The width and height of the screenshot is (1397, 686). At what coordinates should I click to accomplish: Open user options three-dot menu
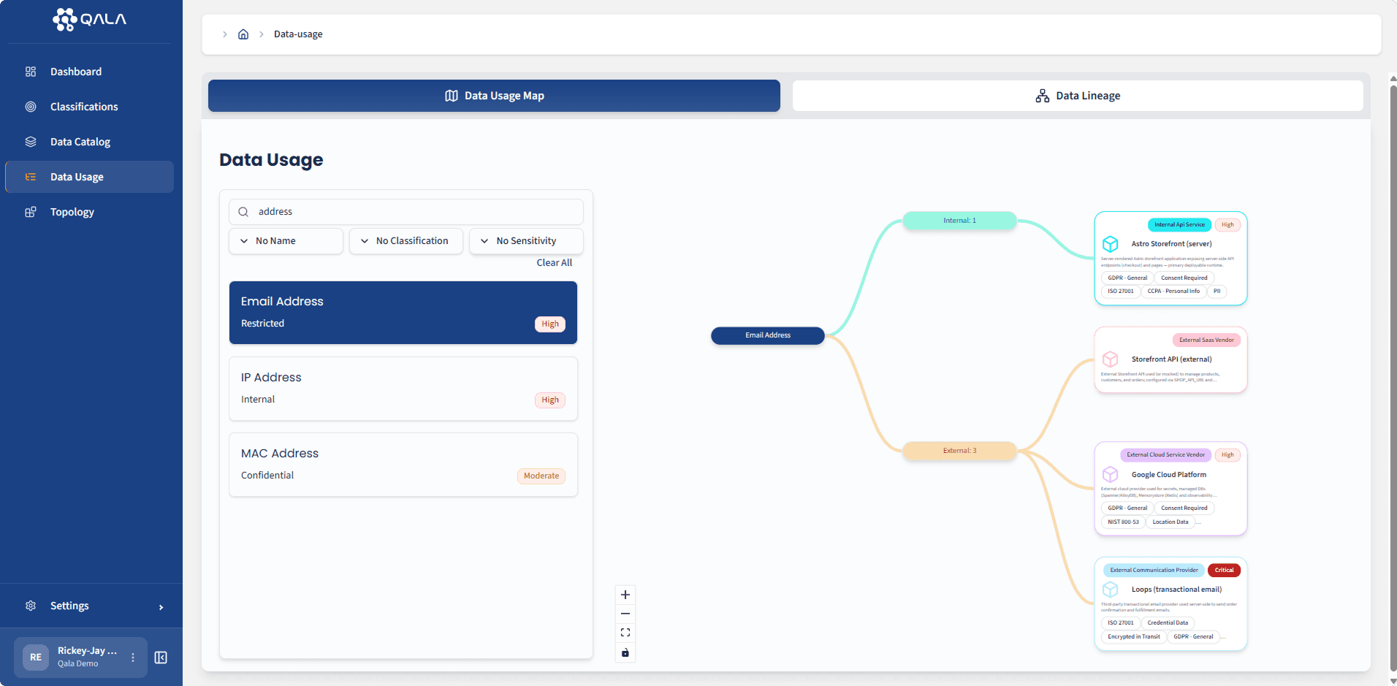[x=133, y=658]
